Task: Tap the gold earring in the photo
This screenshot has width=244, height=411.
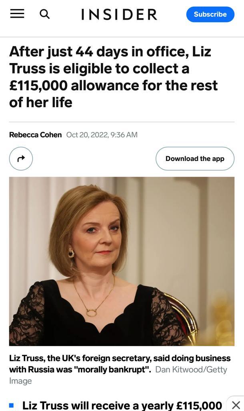Action: coord(71,253)
